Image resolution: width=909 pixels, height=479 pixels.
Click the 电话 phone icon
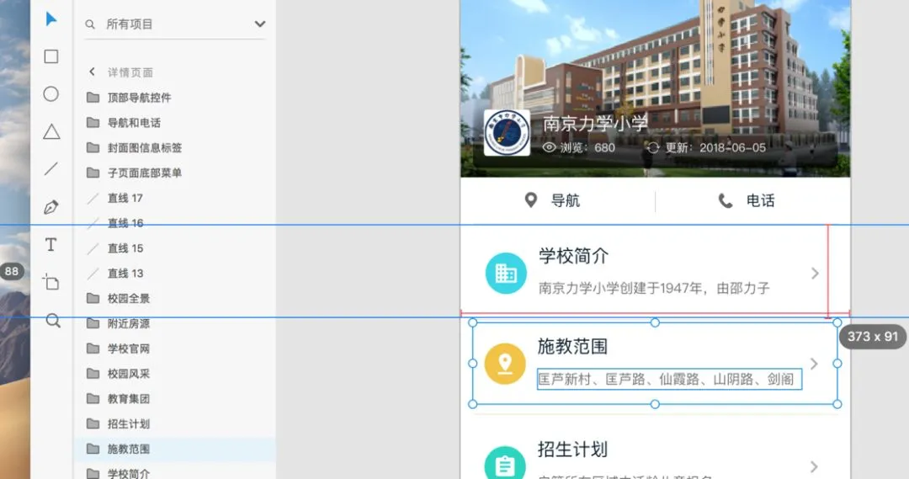coord(726,200)
